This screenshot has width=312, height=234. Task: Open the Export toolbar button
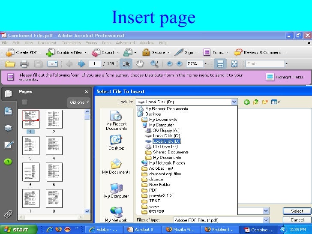pos(105,53)
